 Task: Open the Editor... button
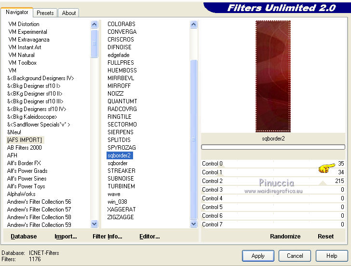149,237
